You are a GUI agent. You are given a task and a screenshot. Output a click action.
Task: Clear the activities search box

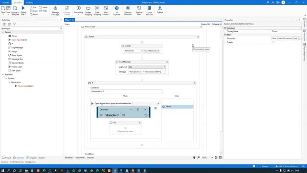[x=61, y=28]
